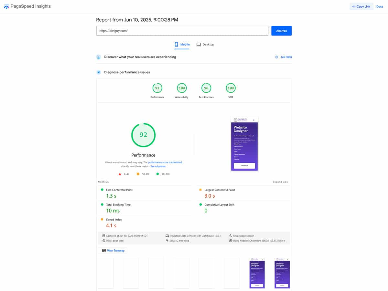The height and width of the screenshot is (291, 388).
Task: Click the No Data info link
Action: (284, 57)
